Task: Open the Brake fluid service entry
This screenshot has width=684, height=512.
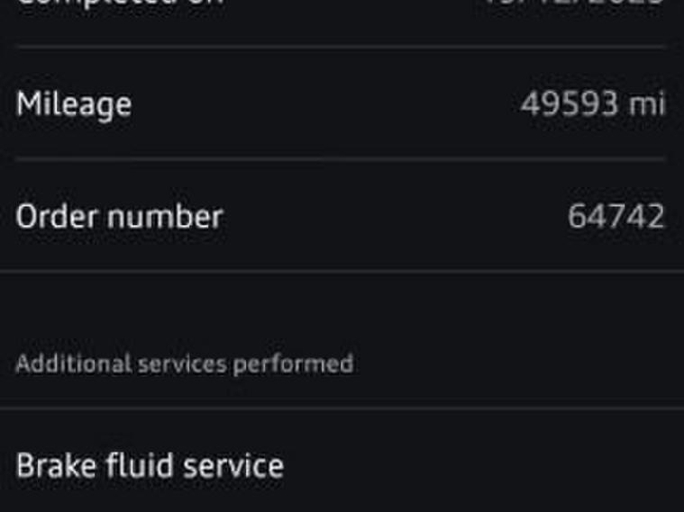Action: (x=150, y=466)
